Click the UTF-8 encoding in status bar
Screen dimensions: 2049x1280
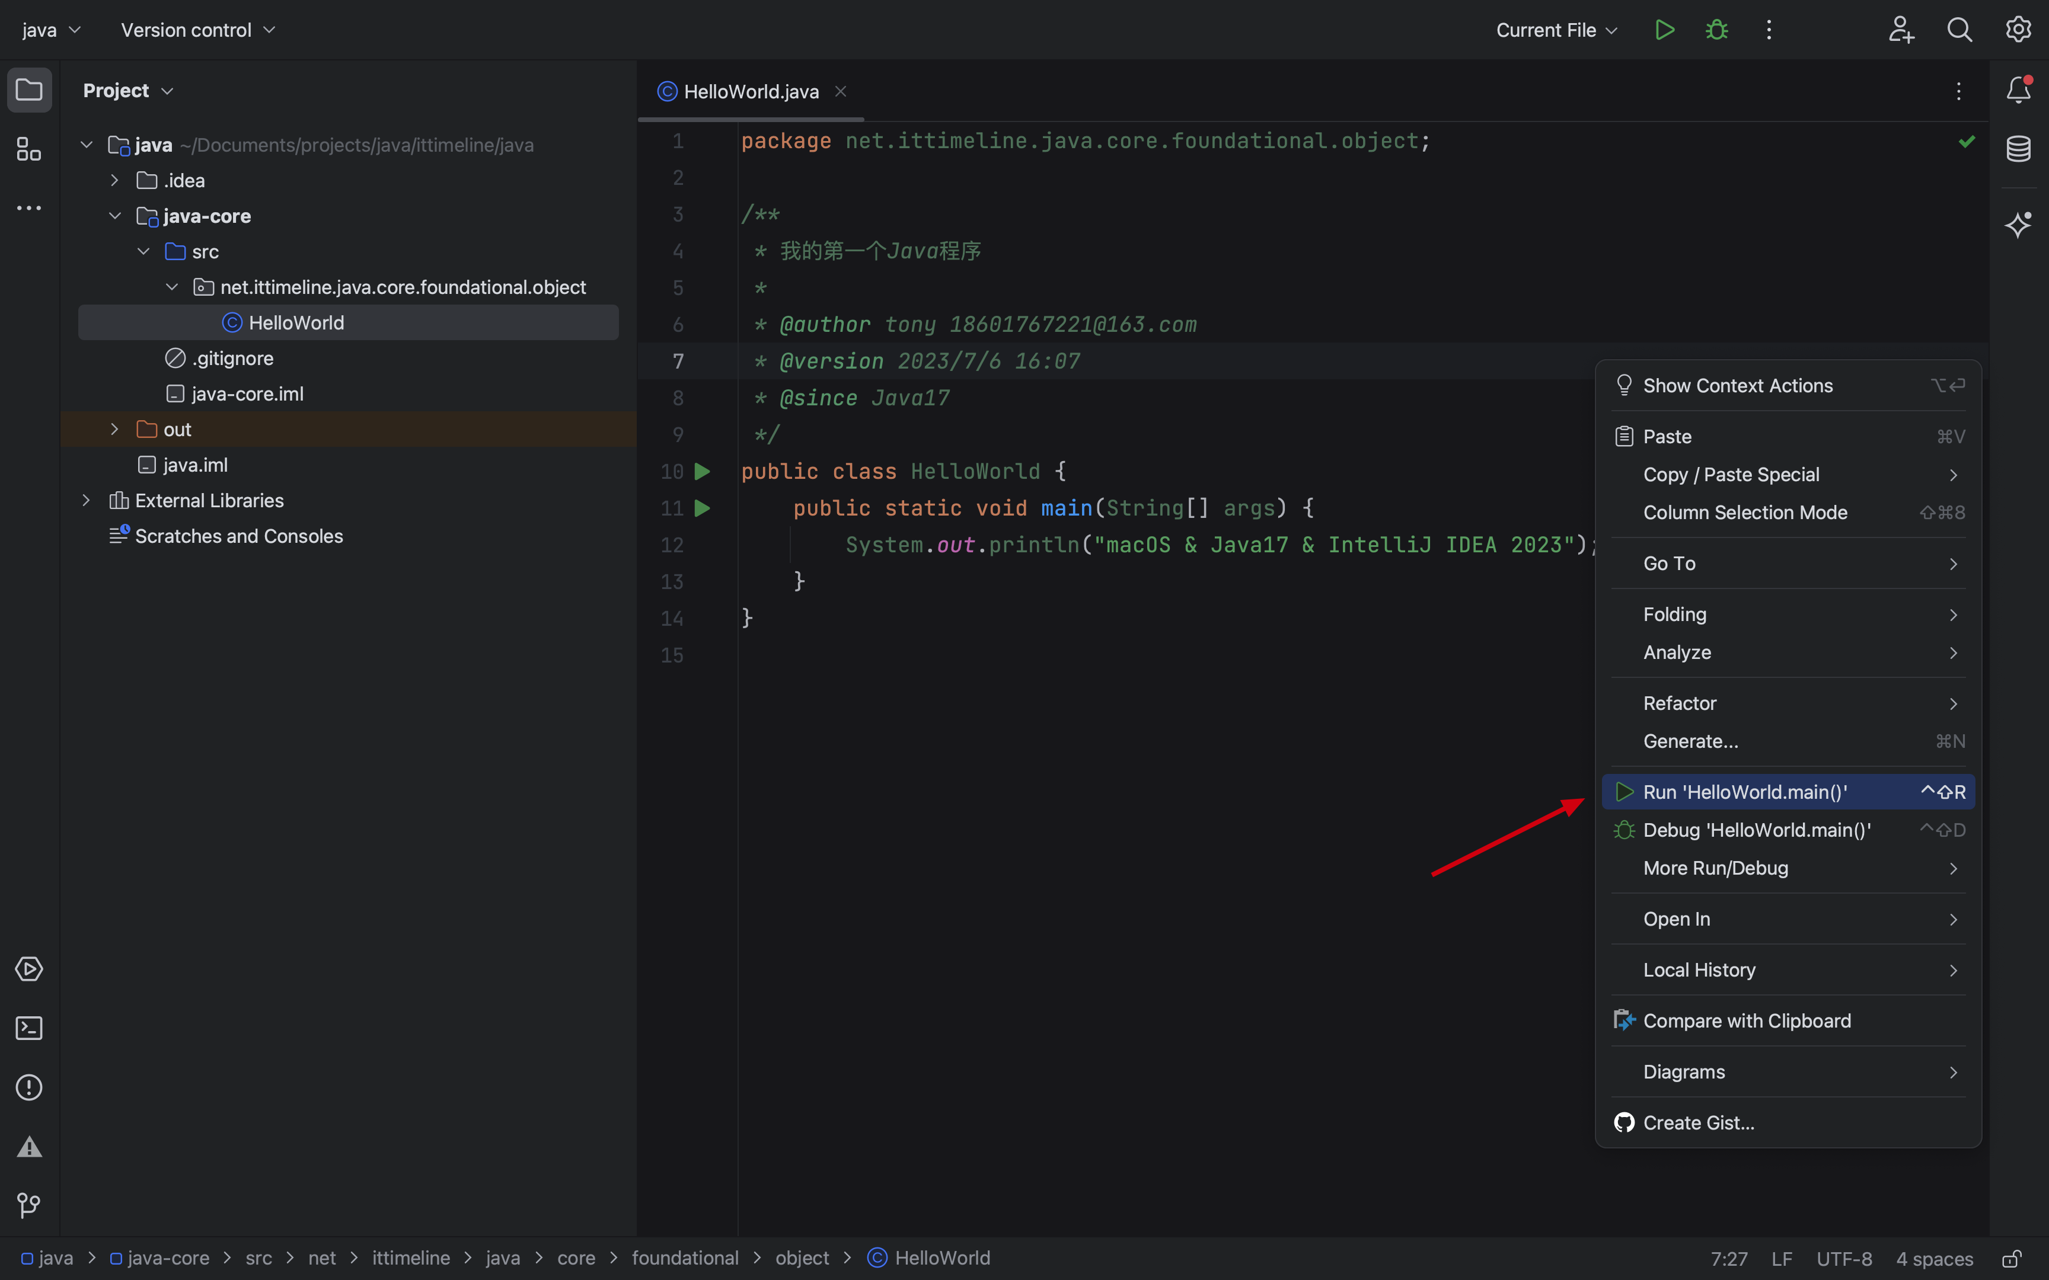point(1844,1259)
